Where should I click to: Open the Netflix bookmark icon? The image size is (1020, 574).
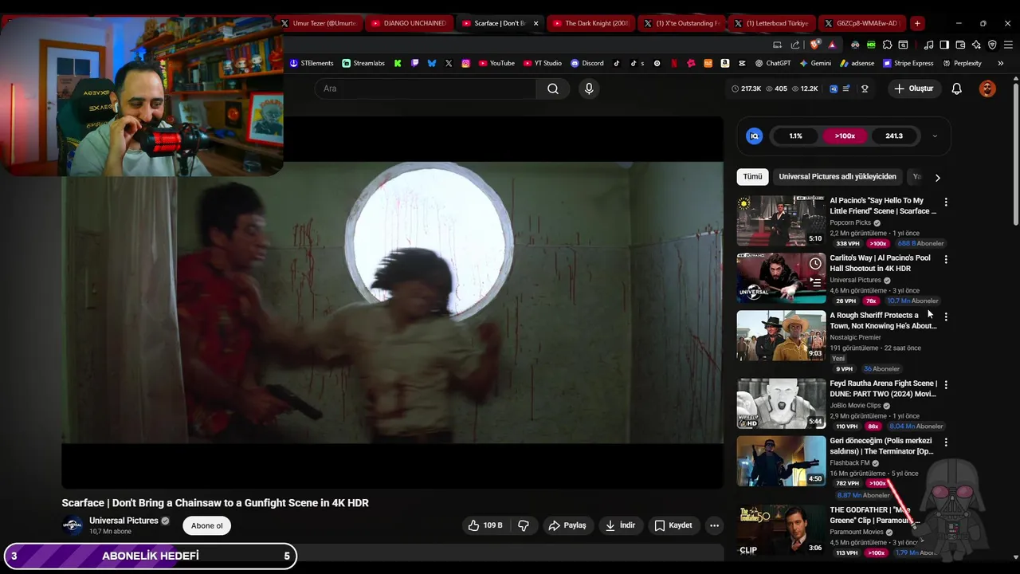coord(674,63)
